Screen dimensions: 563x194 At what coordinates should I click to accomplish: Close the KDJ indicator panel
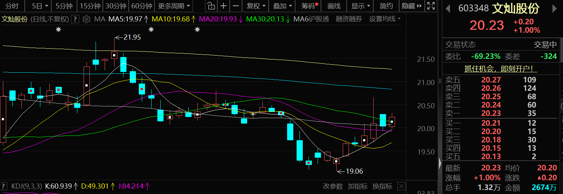[401, 186]
